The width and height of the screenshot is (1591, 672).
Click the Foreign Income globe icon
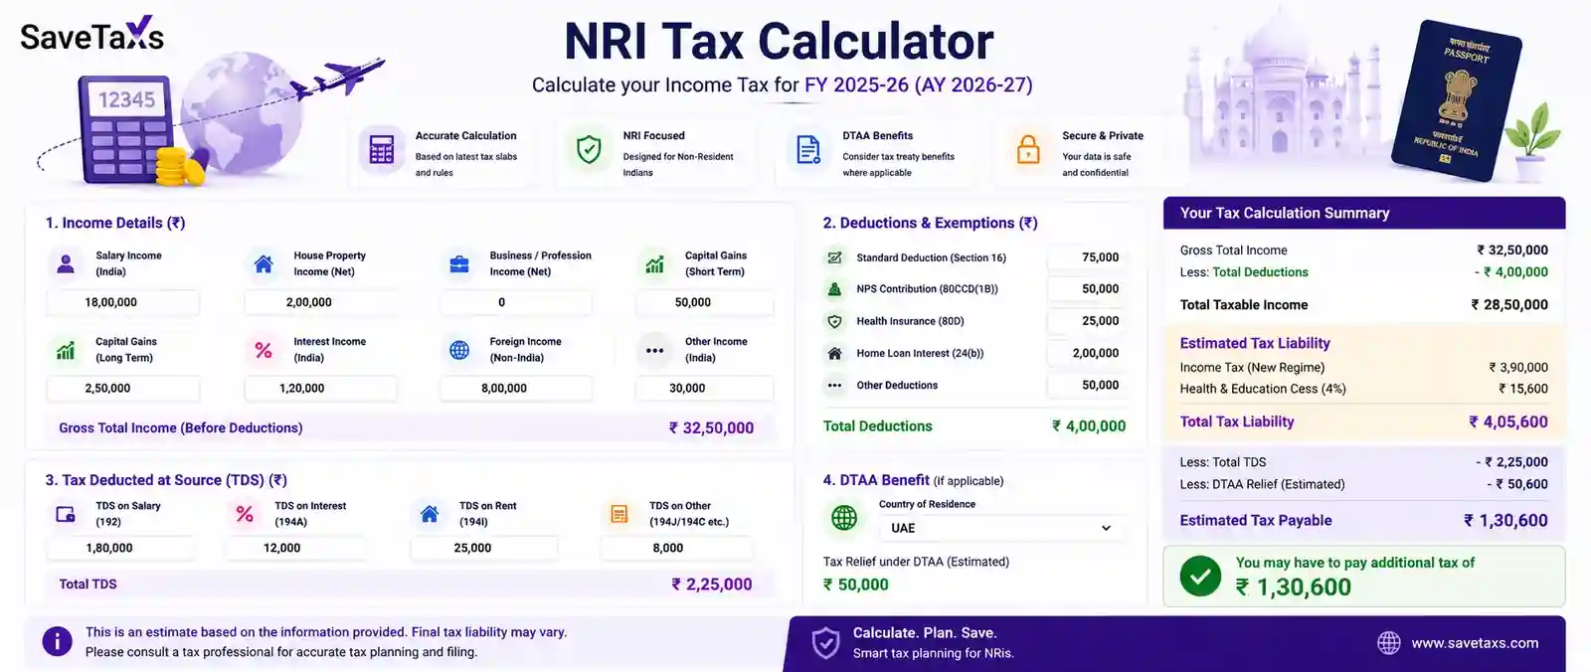[459, 350]
